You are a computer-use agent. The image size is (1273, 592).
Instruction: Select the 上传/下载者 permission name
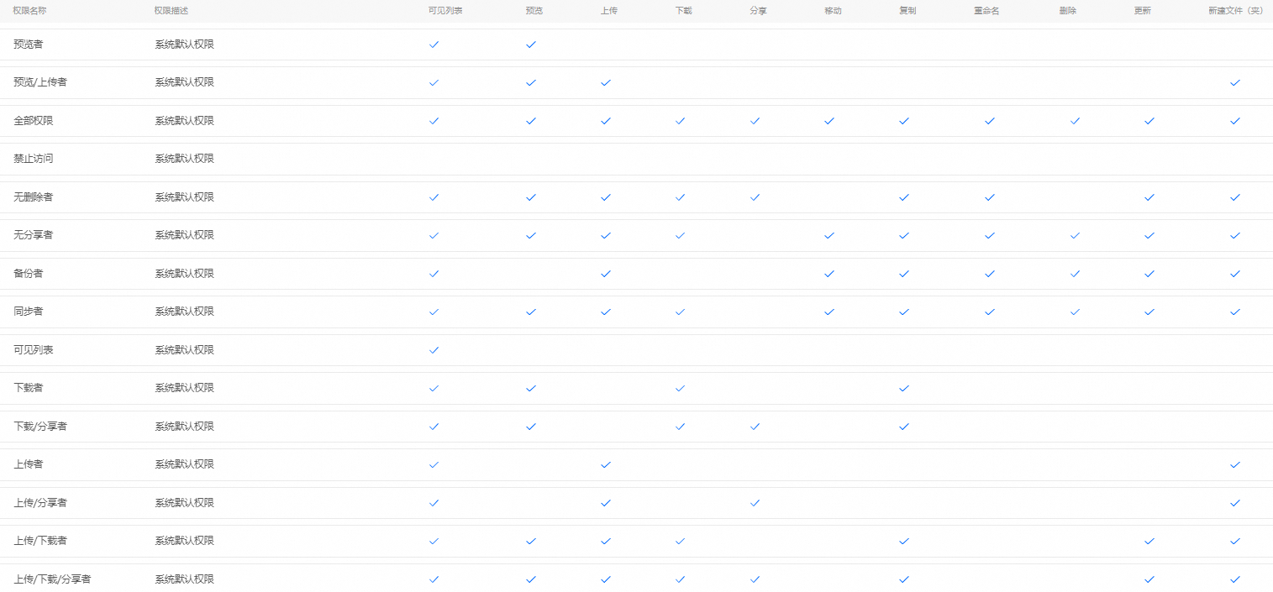click(40, 541)
